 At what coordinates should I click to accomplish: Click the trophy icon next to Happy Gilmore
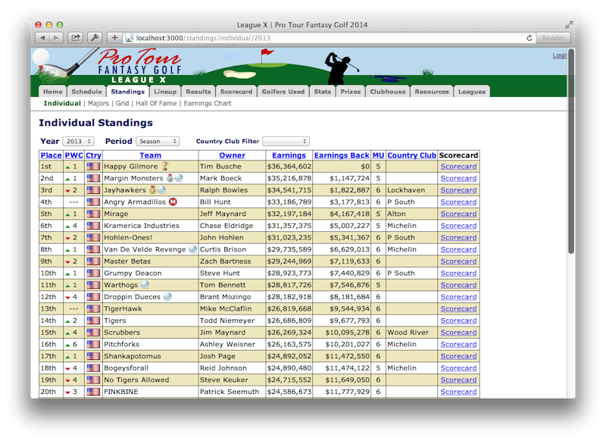click(x=165, y=166)
